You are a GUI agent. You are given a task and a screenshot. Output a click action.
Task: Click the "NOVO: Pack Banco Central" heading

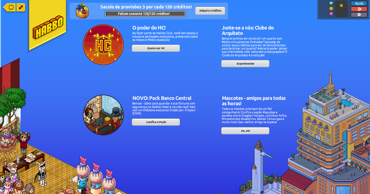click(162, 98)
